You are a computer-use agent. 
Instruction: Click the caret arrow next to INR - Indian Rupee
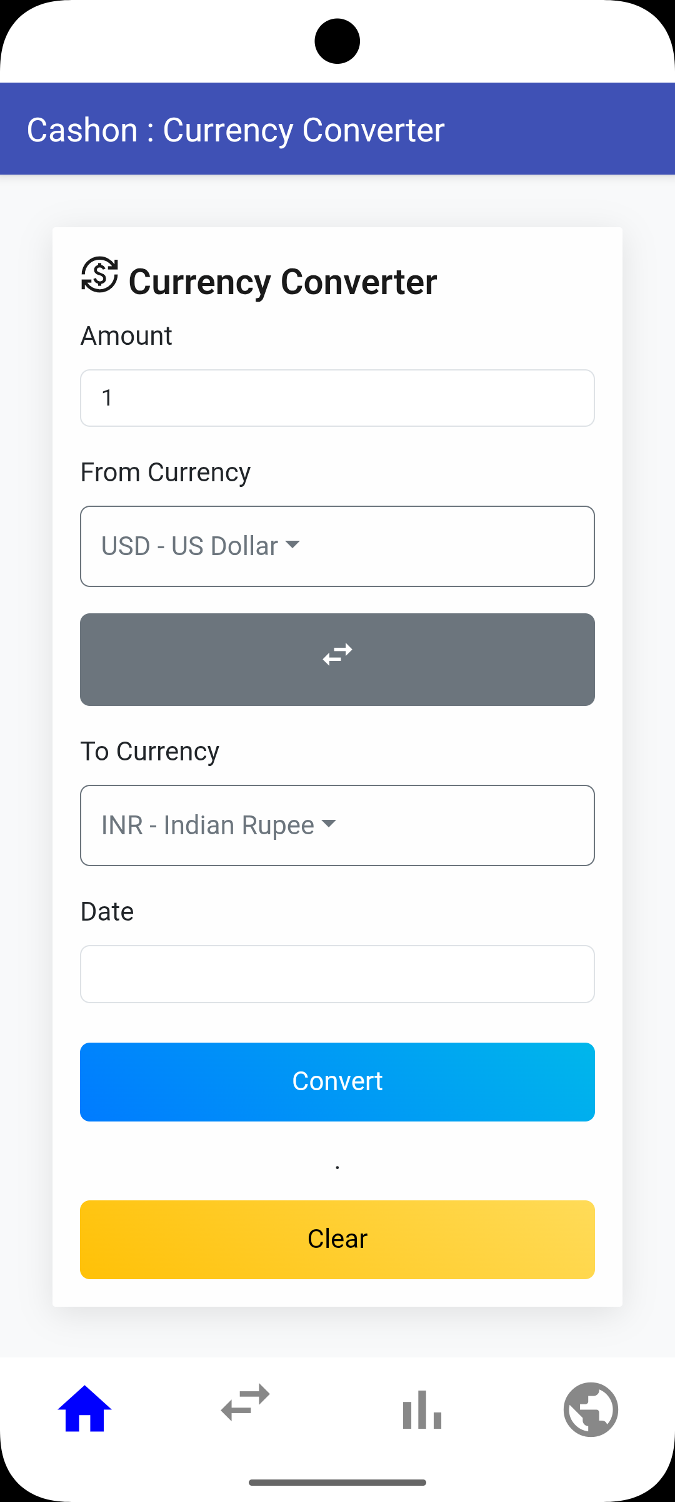[x=329, y=824]
